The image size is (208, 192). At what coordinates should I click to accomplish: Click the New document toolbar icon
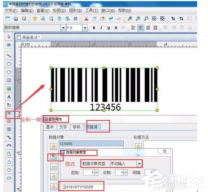coord(8,19)
